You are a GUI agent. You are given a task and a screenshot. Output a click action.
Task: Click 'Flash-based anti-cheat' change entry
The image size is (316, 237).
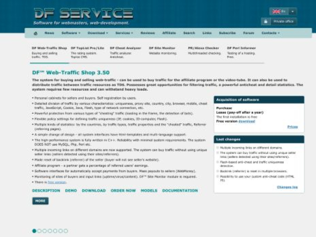click(x=252, y=164)
